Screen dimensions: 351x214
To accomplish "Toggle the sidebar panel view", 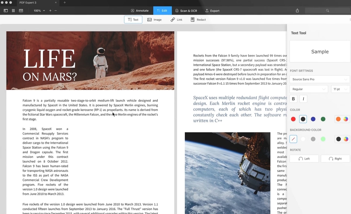I will coord(5,10).
